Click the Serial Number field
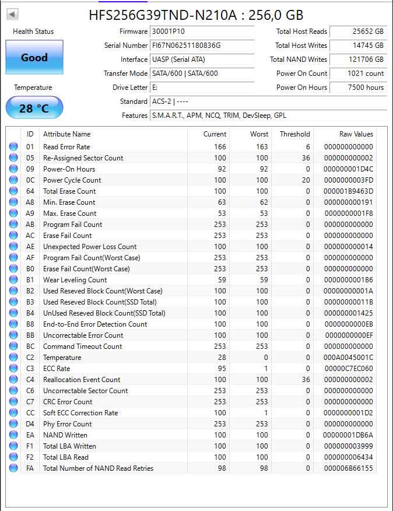The height and width of the screenshot is (511, 393). (202, 45)
